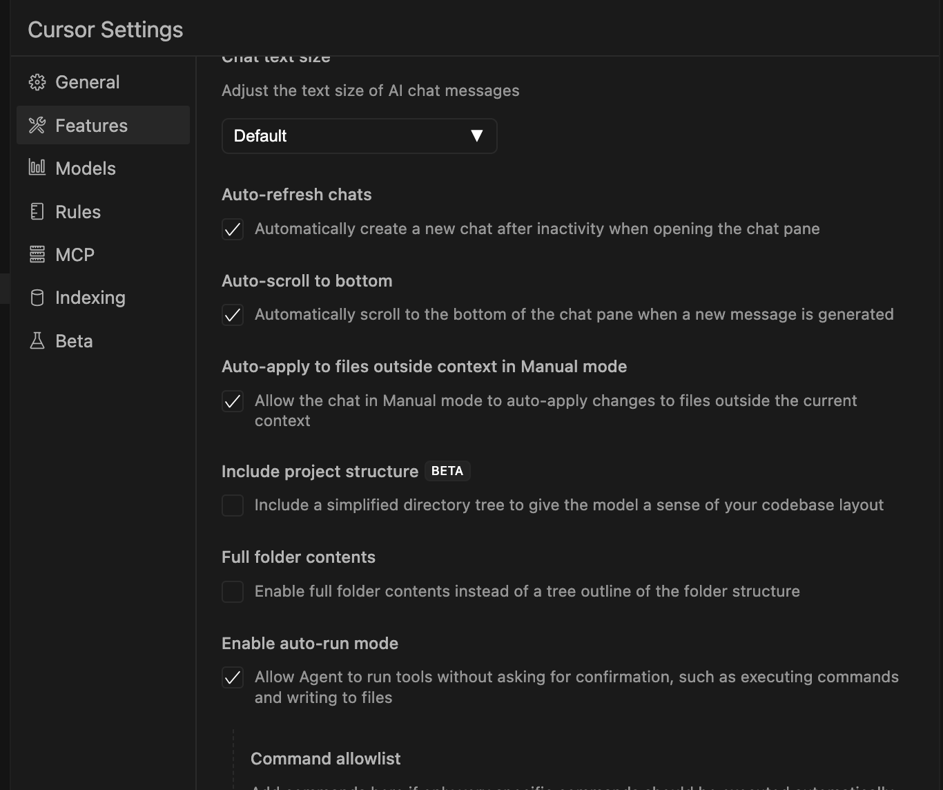Uncheck the Auto-scroll to bottom checkbox
943x790 pixels.
click(233, 315)
